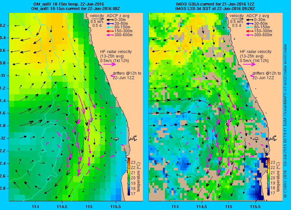
Task: Click the 'velocity' label in left legend
Action: tap(97, 16)
